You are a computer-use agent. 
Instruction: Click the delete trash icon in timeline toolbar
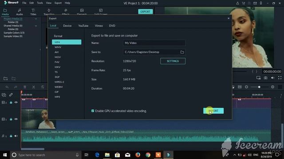(x=25, y=87)
